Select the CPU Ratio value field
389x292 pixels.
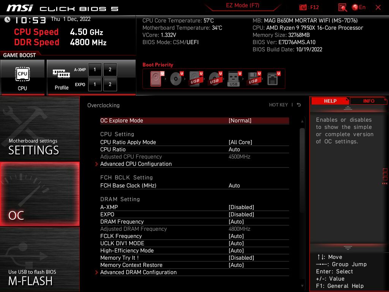pyautogui.click(x=194, y=149)
